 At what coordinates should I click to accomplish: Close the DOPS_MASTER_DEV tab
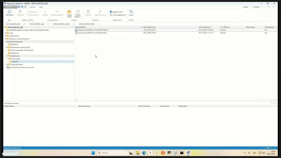point(24,24)
